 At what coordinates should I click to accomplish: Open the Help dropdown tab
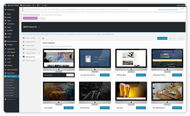pyautogui.click(x=182, y=8)
